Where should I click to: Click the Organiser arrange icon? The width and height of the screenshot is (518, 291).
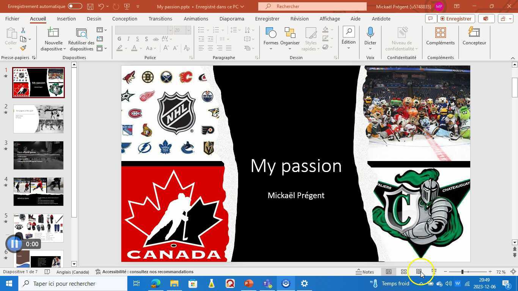[x=290, y=37]
